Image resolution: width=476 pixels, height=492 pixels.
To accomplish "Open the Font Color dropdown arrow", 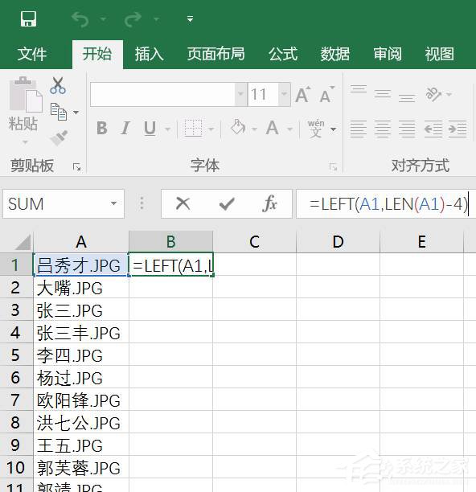I will coord(290,129).
